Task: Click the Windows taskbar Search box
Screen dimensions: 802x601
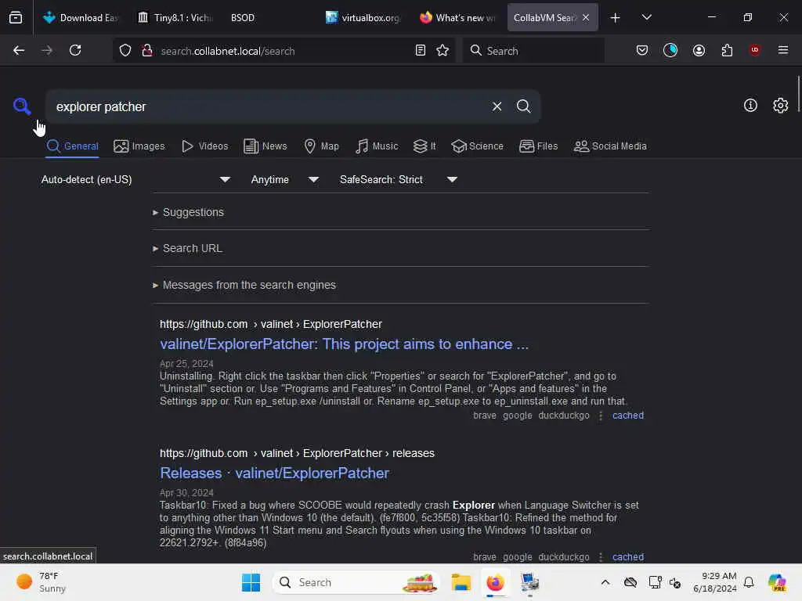Action: [356, 582]
